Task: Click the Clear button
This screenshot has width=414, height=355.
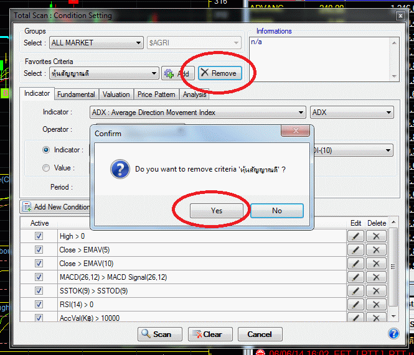Action: 210,334
